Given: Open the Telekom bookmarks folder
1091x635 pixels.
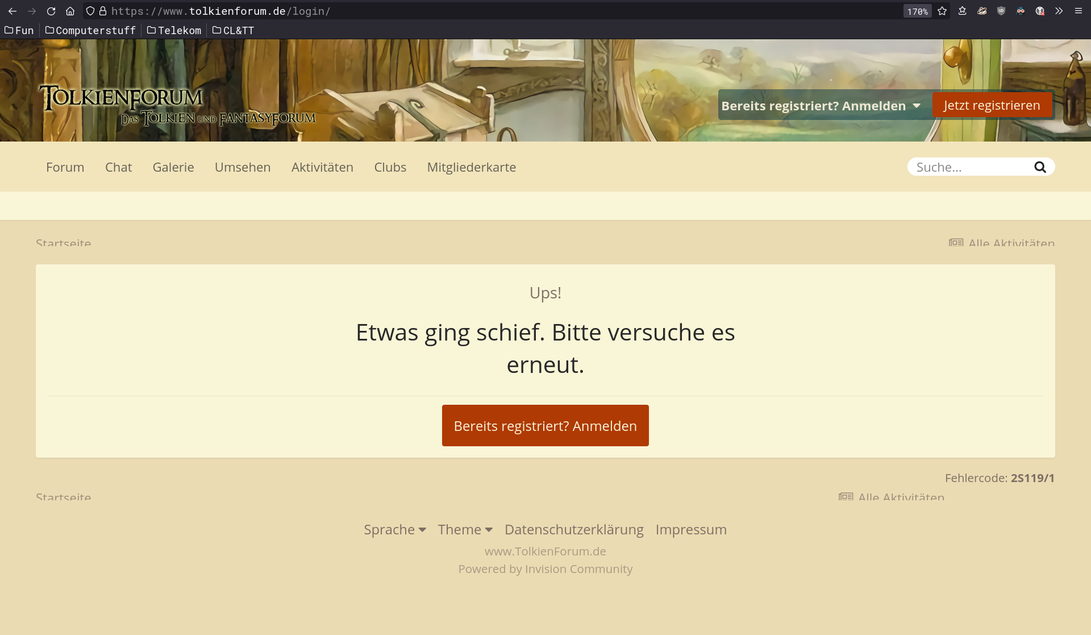Looking at the screenshot, I should coord(174,30).
